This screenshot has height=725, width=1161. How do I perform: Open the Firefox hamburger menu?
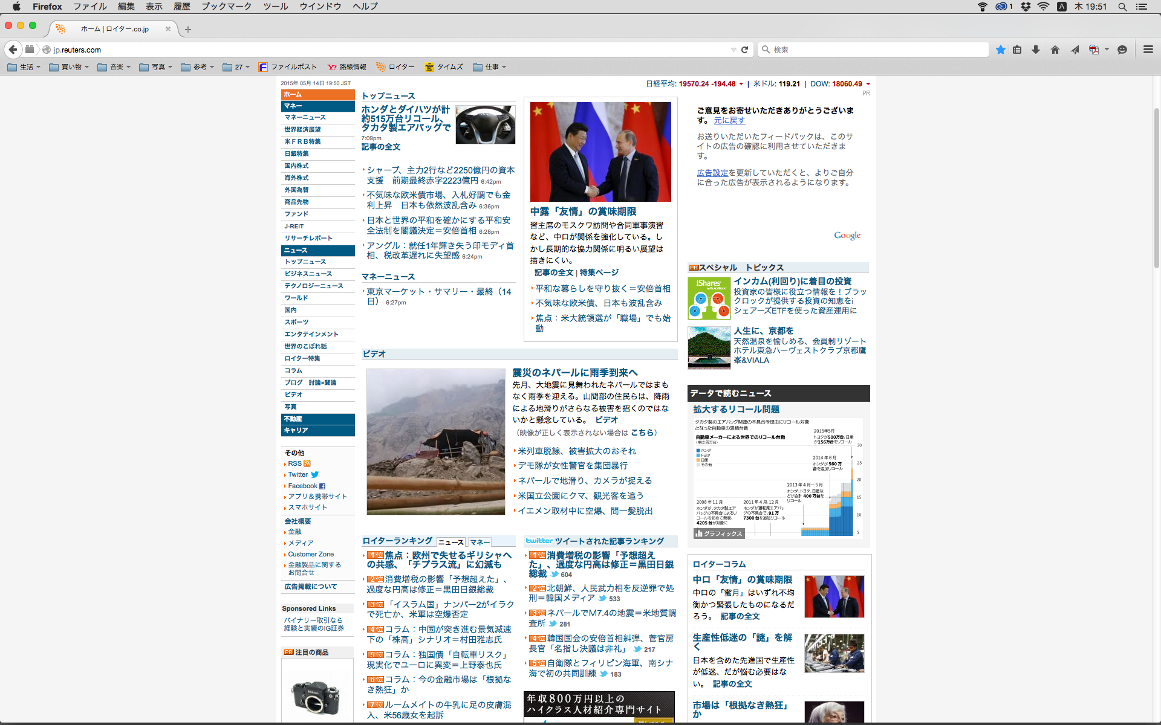click(x=1148, y=50)
